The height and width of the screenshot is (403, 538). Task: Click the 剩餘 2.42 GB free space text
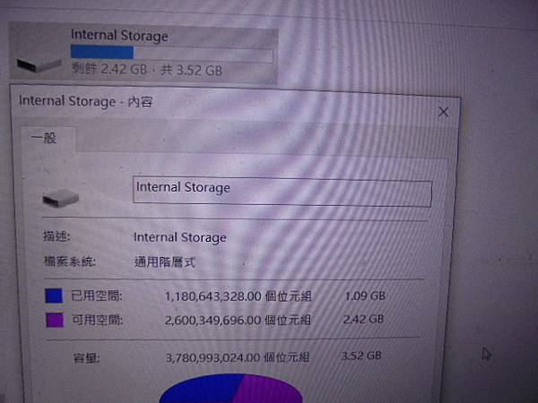coord(109,69)
